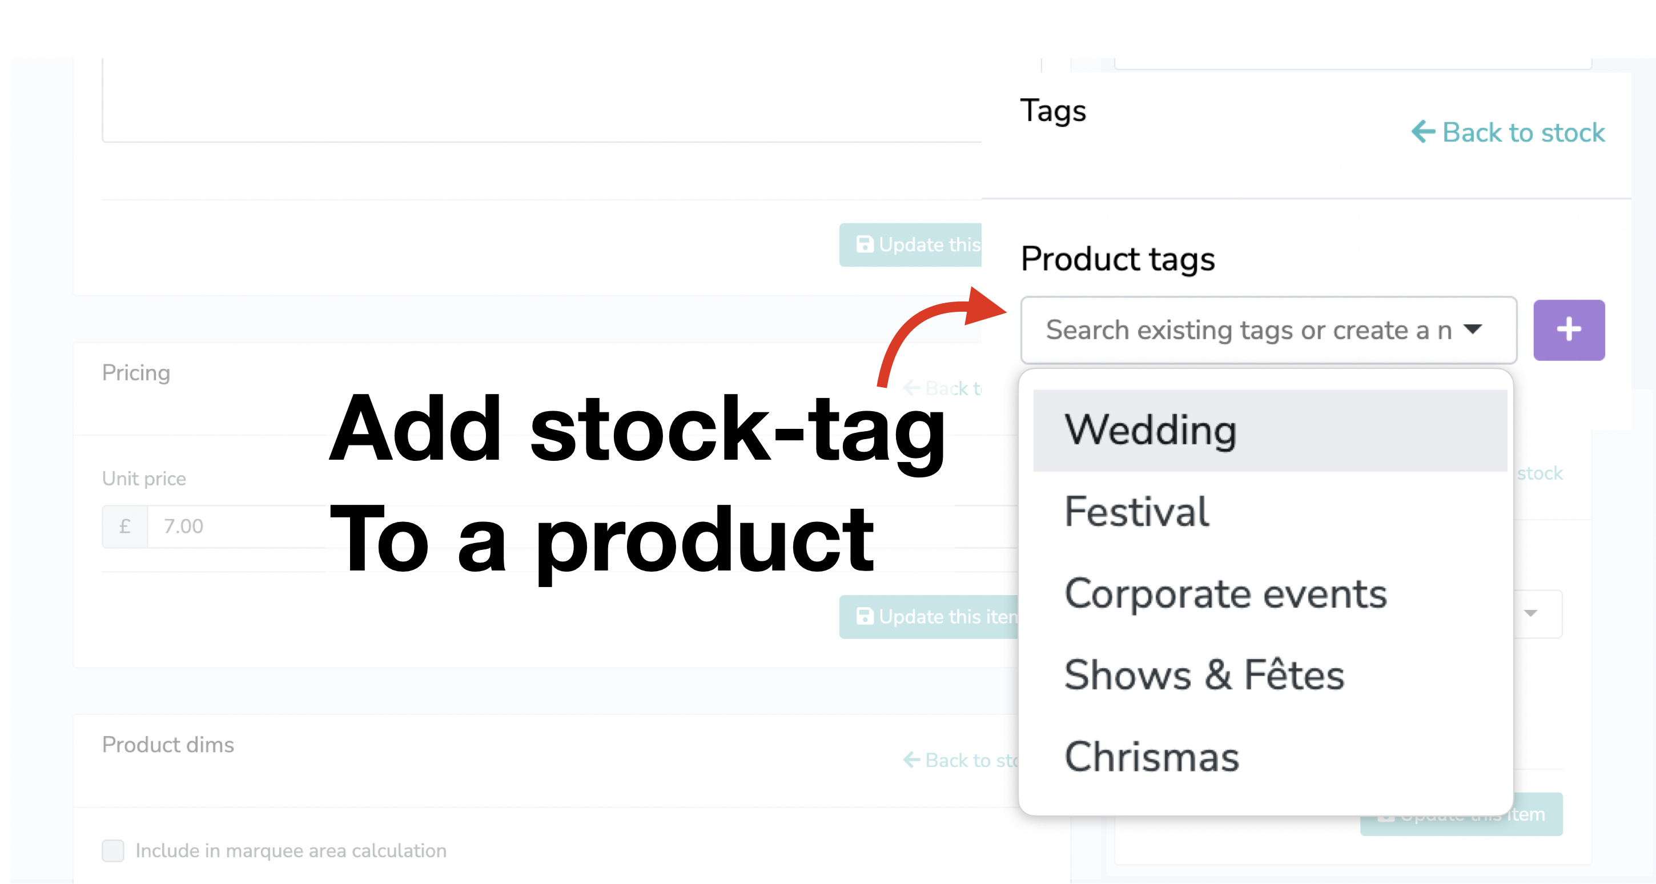Screen dimensions: 1656x884
Task: Click the back arrow icon in Pricing header
Action: pos(911,388)
